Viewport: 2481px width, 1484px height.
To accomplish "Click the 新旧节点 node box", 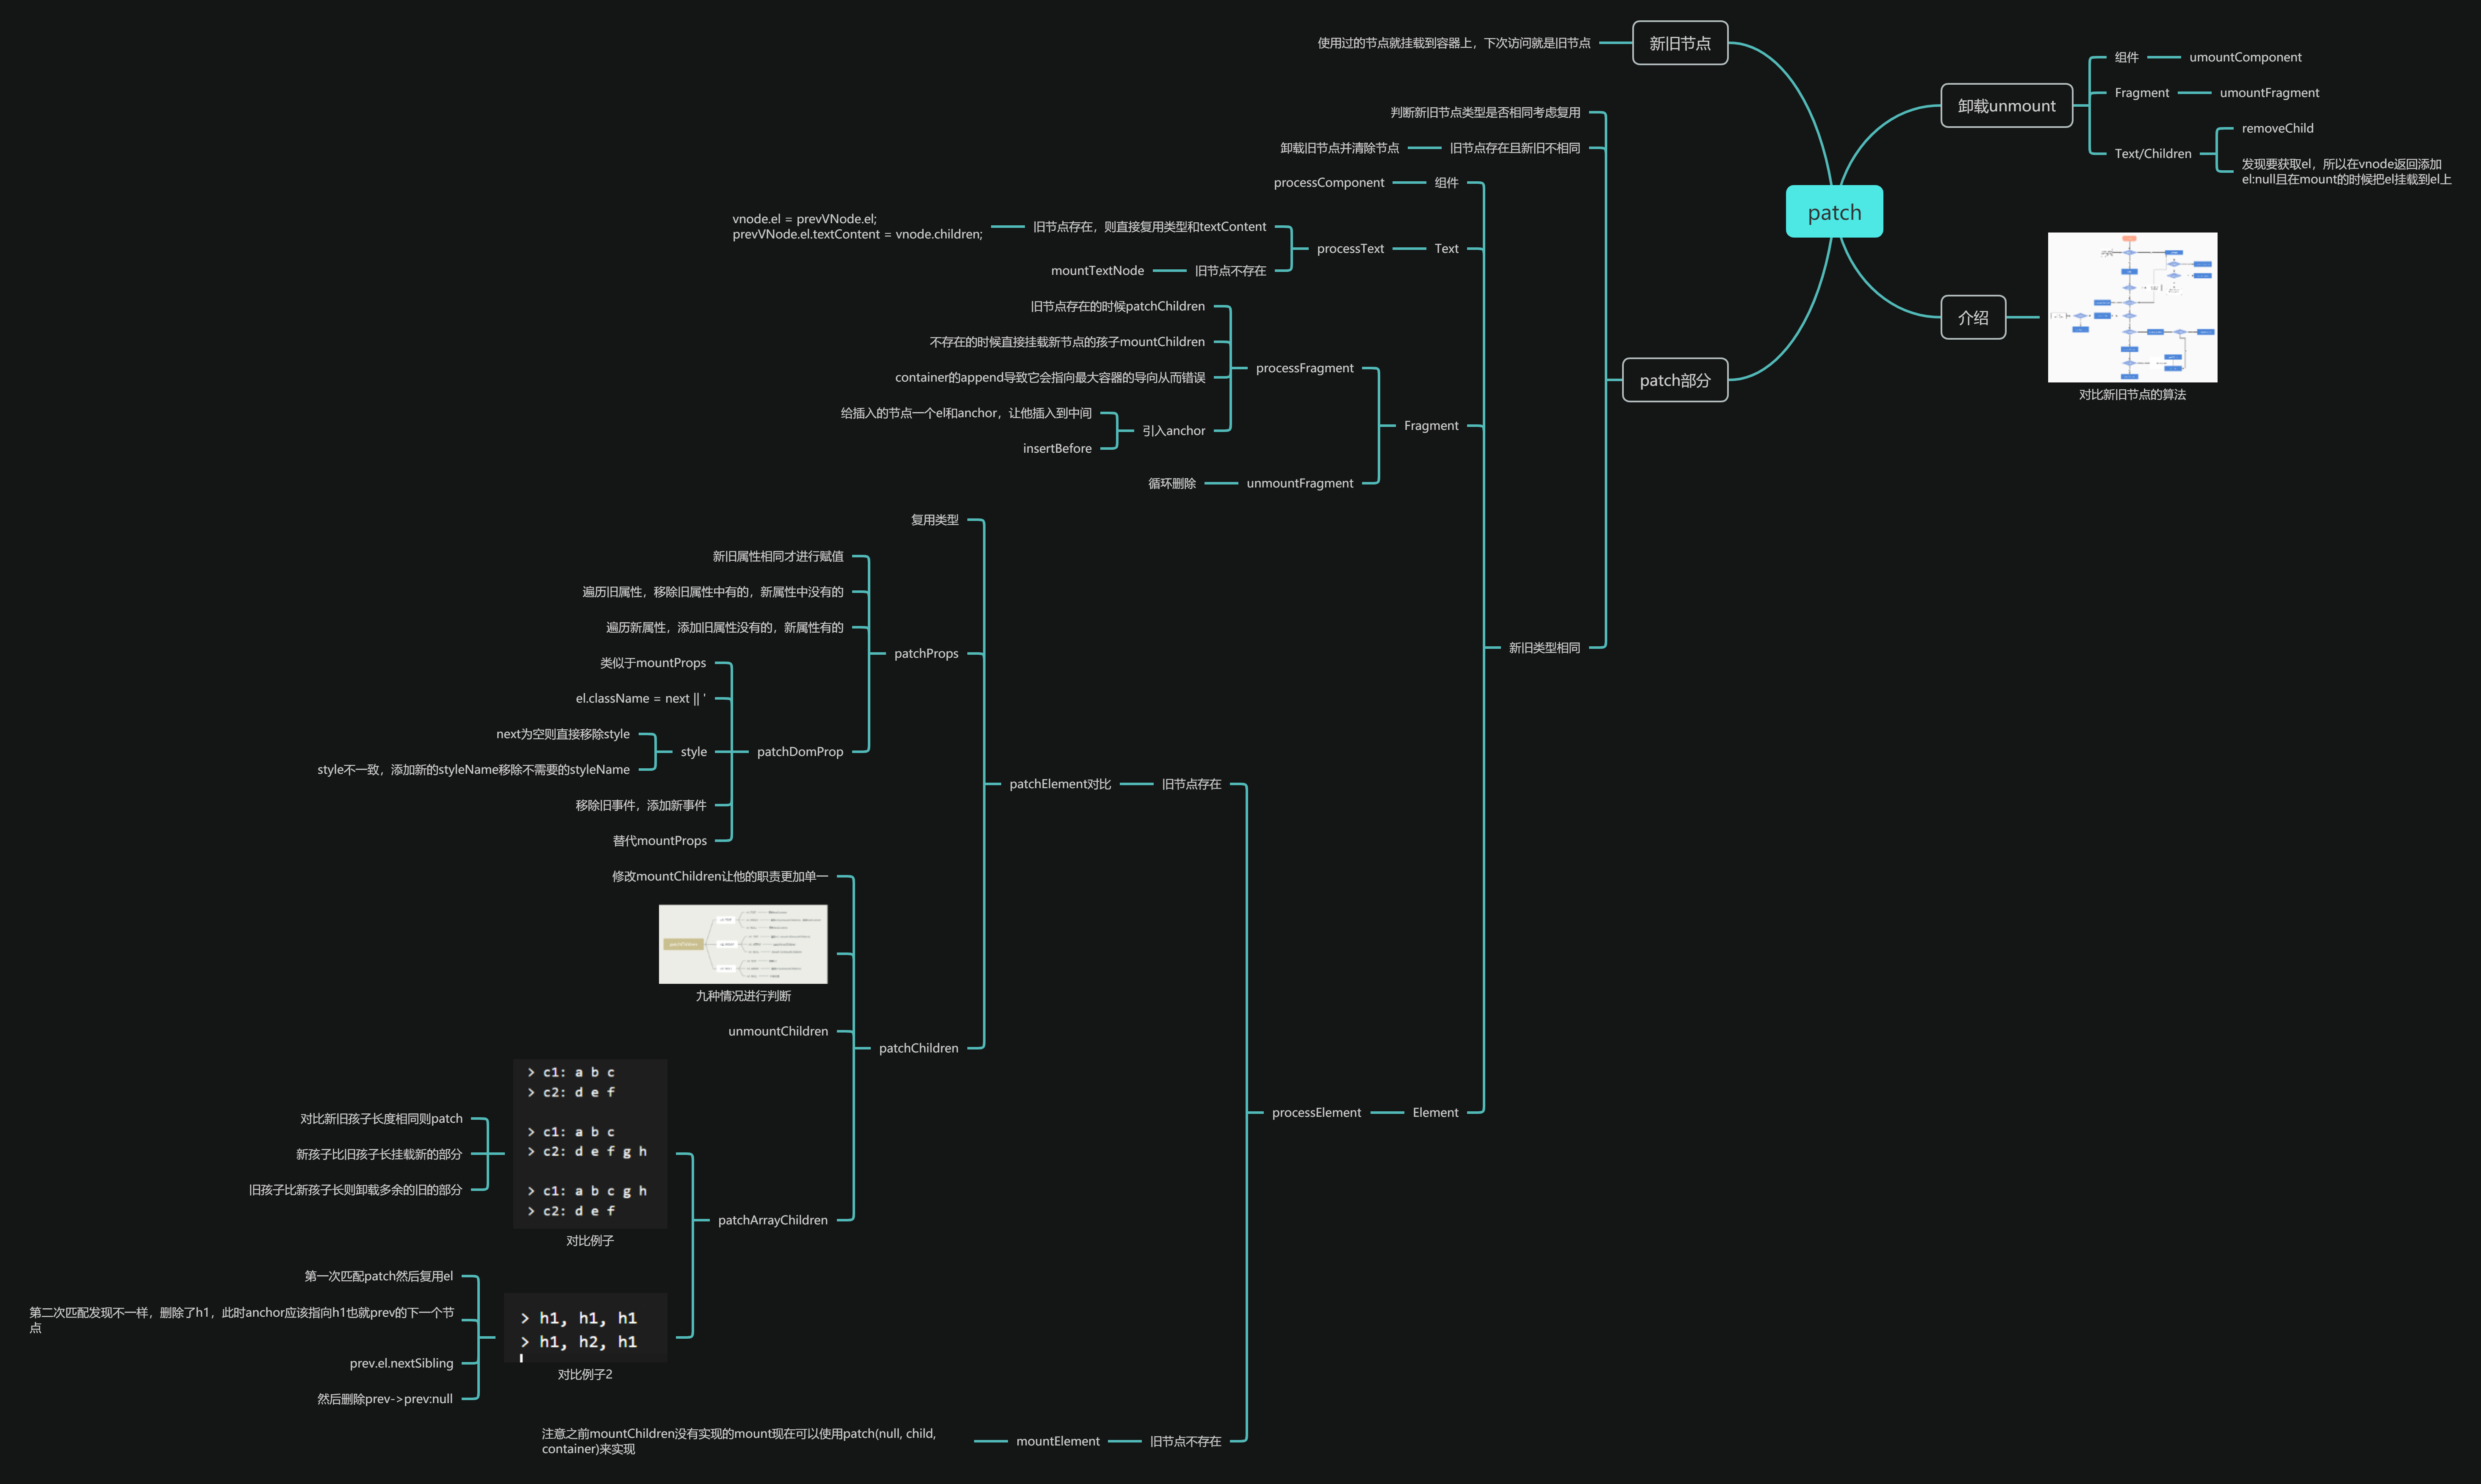I will point(1680,43).
